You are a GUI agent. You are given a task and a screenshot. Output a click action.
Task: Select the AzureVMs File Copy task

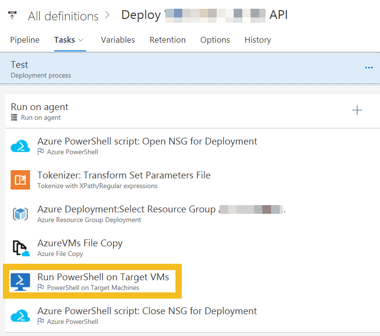click(x=80, y=243)
